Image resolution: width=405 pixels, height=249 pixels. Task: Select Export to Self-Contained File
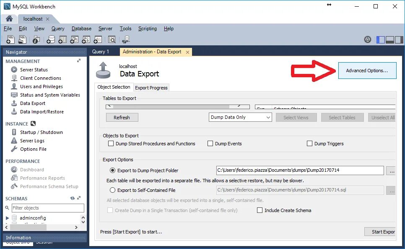pyautogui.click(x=112, y=190)
